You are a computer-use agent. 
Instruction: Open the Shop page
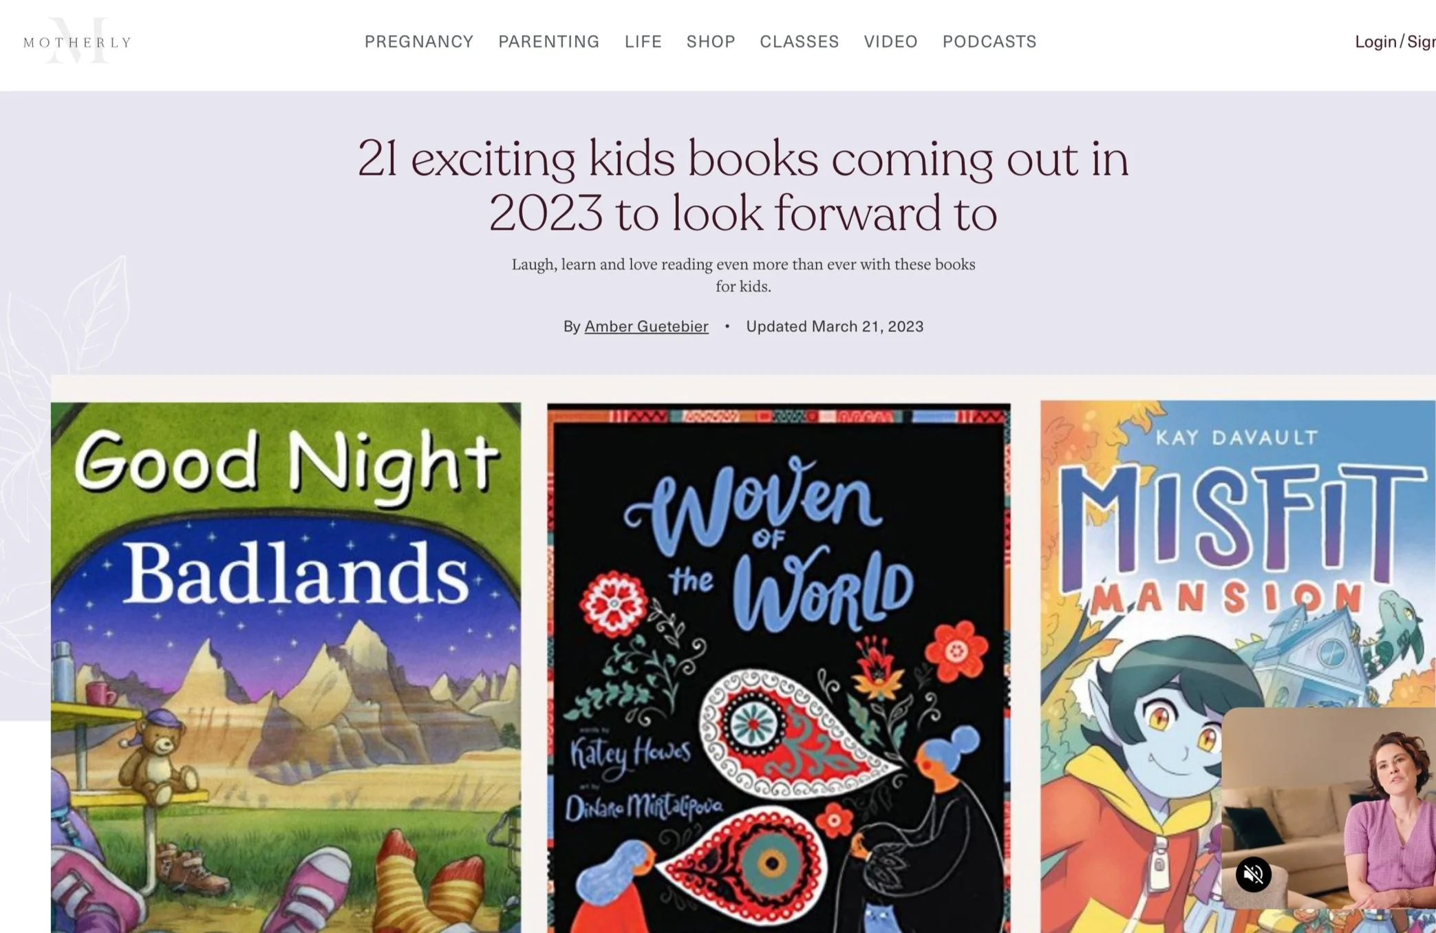(711, 41)
